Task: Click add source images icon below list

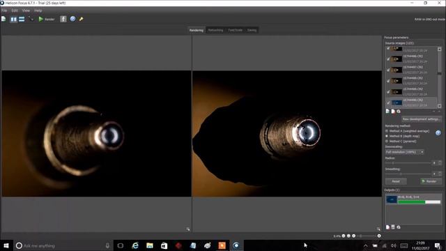Action: (x=387, y=112)
